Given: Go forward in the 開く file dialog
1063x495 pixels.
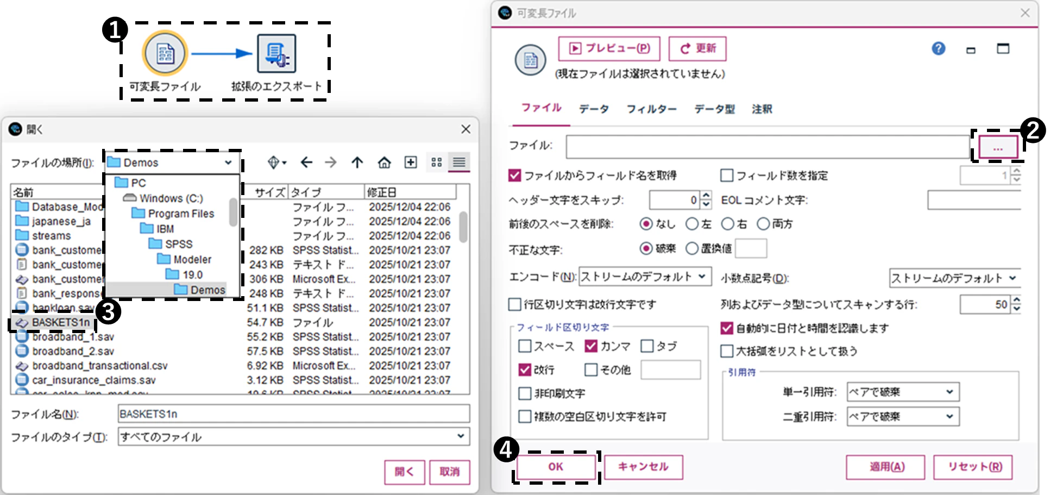Looking at the screenshot, I should click(x=330, y=162).
